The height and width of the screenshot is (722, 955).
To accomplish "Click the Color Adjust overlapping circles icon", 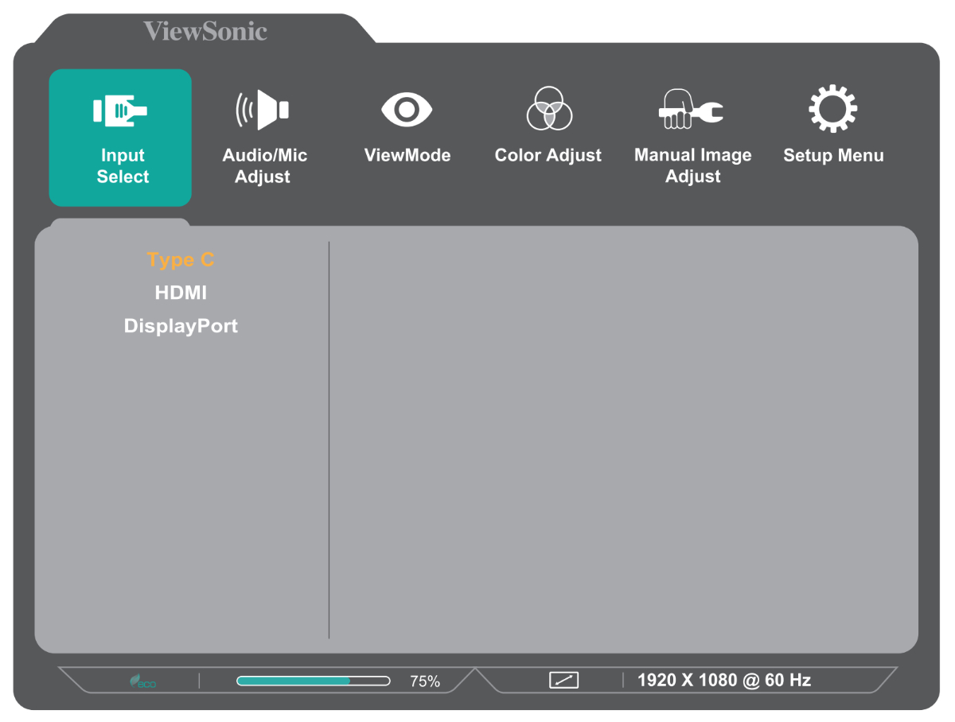I will tap(548, 109).
